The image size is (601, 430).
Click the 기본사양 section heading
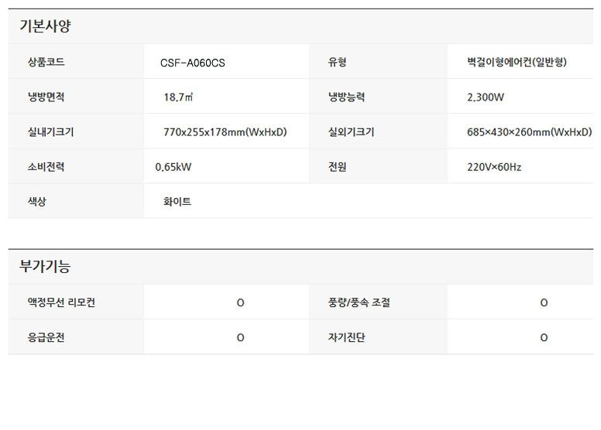point(45,26)
